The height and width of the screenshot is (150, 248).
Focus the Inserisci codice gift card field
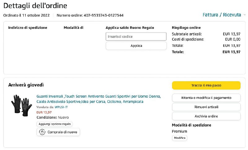[x=136, y=37]
